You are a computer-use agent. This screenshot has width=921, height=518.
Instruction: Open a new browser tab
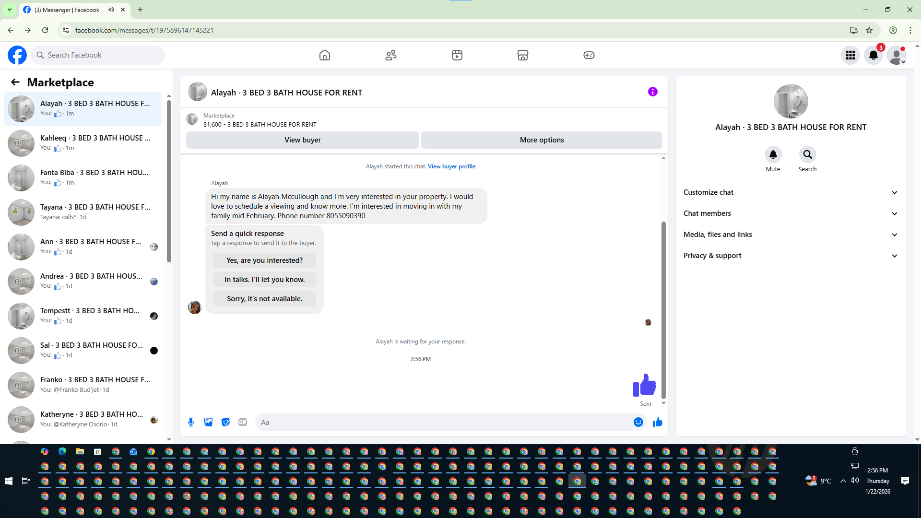[140, 10]
